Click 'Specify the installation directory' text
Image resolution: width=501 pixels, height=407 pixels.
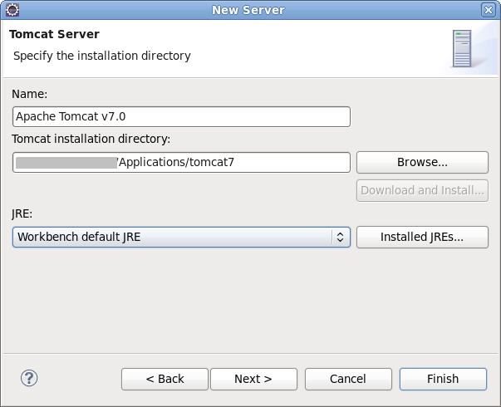(x=102, y=56)
